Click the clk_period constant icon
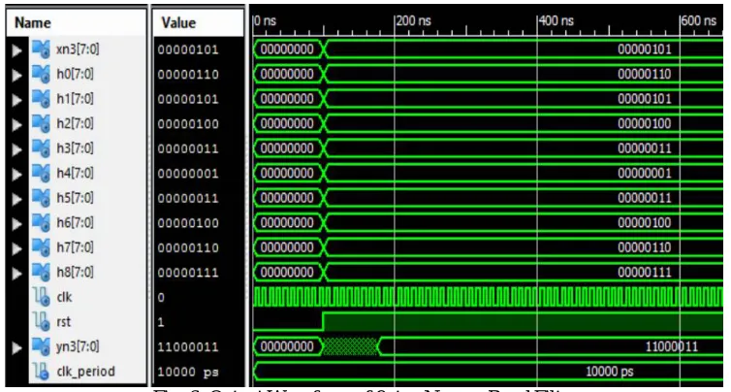 pyautogui.click(x=42, y=372)
